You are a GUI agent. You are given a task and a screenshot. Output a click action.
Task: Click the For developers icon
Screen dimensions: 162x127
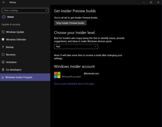pos(3,70)
